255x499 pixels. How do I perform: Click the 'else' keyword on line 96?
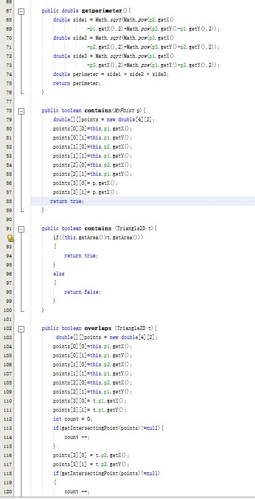click(59, 274)
